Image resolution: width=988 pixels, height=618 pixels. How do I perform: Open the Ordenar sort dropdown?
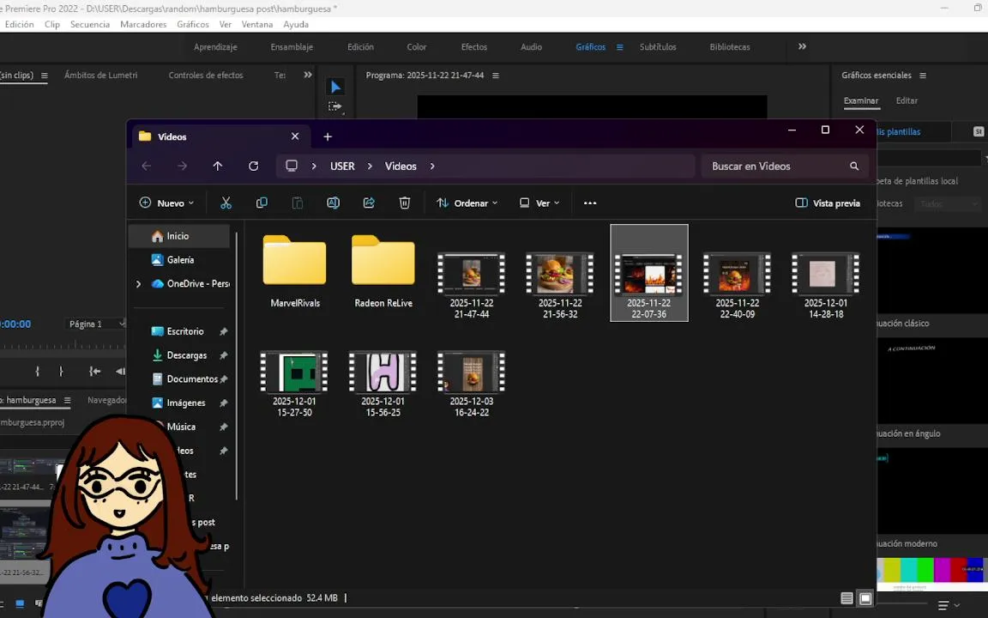[x=467, y=203]
